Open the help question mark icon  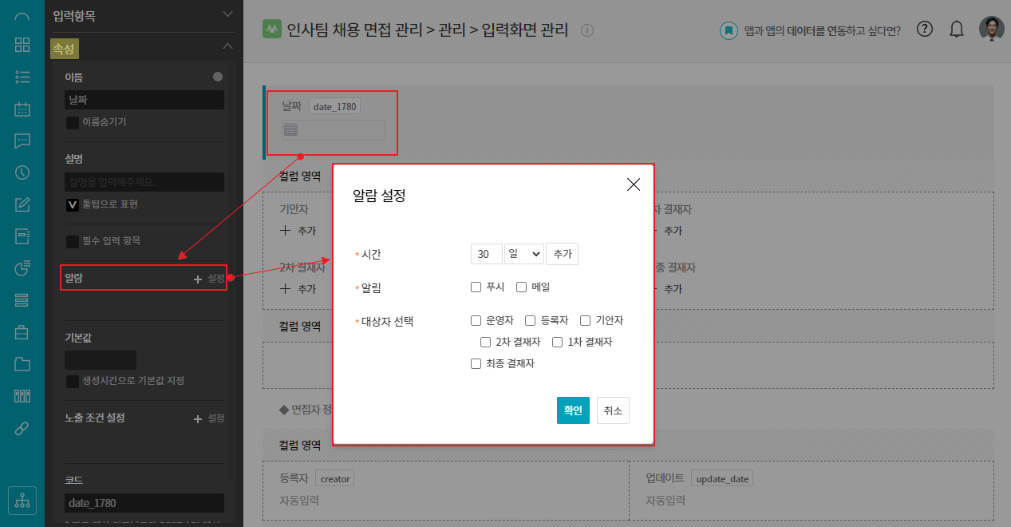tap(924, 30)
